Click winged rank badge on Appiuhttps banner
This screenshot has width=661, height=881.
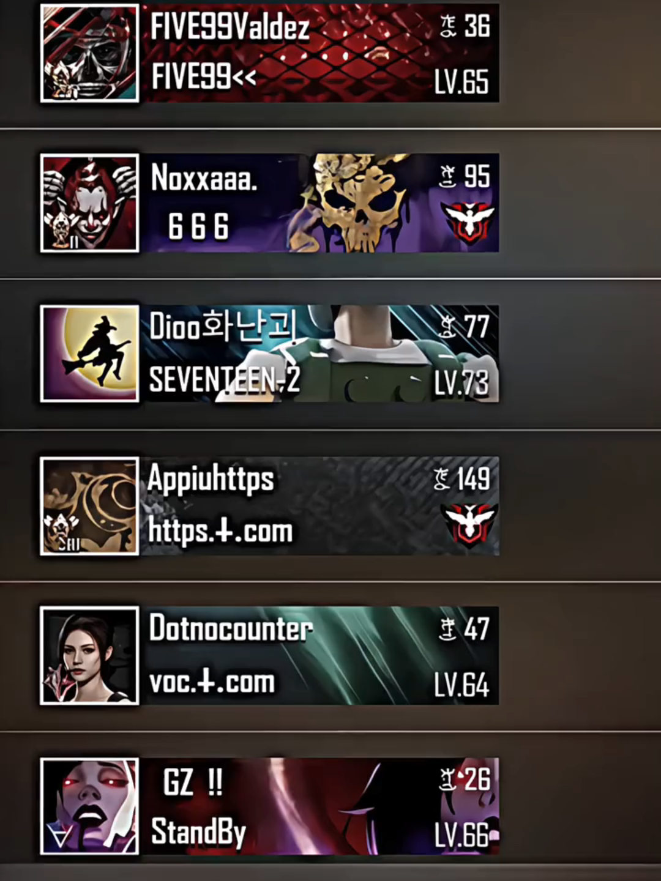469,524
